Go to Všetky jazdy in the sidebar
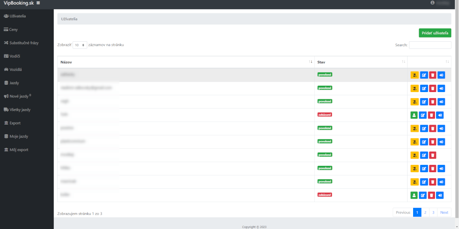Screen dimensions: 459x229 (20, 110)
